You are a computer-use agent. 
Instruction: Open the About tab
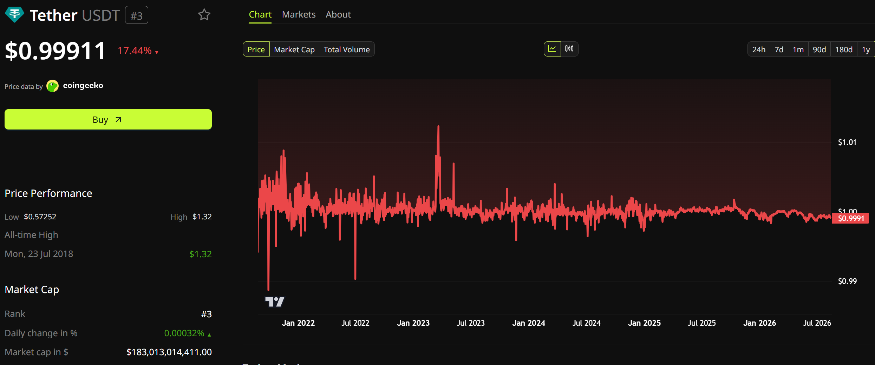pos(338,14)
